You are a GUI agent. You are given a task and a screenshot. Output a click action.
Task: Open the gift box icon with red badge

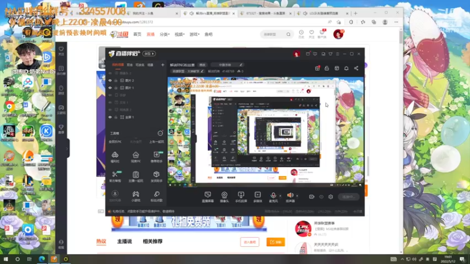(x=317, y=68)
